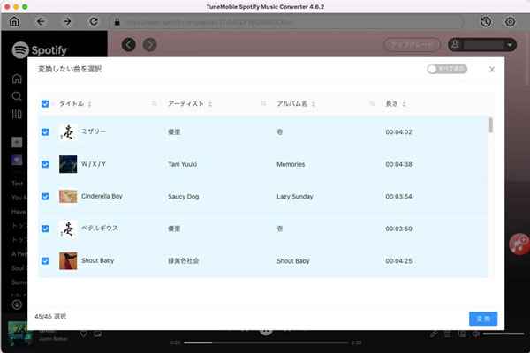Search in the アルバム名 column

tap(372, 104)
